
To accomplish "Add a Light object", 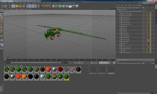I will (77, 6).
